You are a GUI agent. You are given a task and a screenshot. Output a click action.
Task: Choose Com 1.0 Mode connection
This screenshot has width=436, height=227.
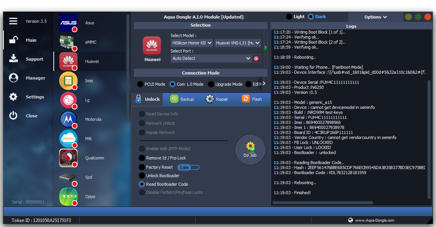(x=172, y=84)
